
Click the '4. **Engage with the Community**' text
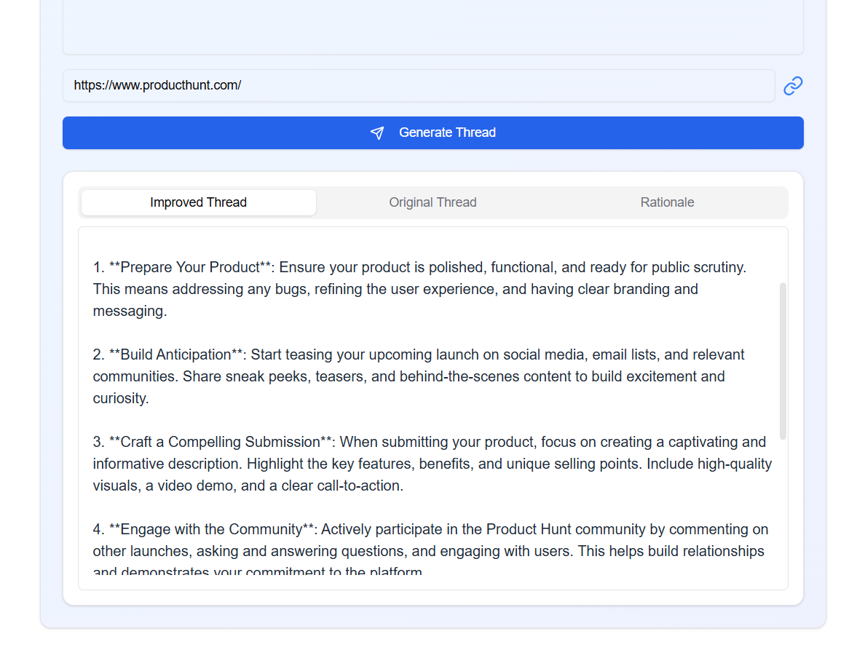pyautogui.click(x=203, y=529)
